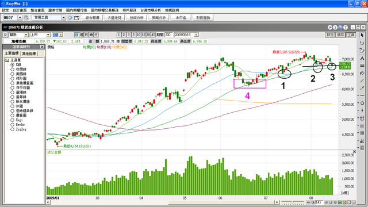This screenshot has width=368, height=207.
Task: Select the magnet snap tool
Action: [362, 118]
